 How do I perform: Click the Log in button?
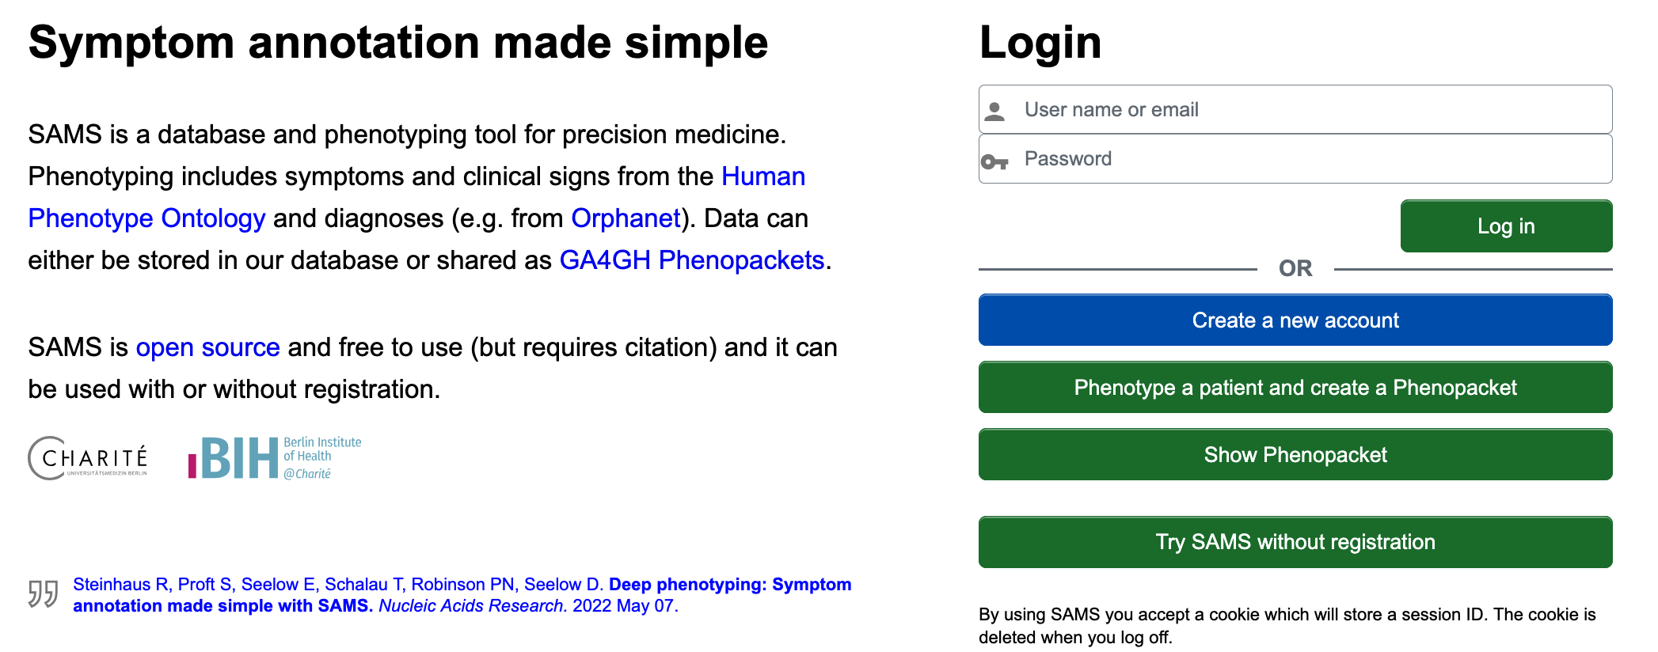pyautogui.click(x=1506, y=226)
